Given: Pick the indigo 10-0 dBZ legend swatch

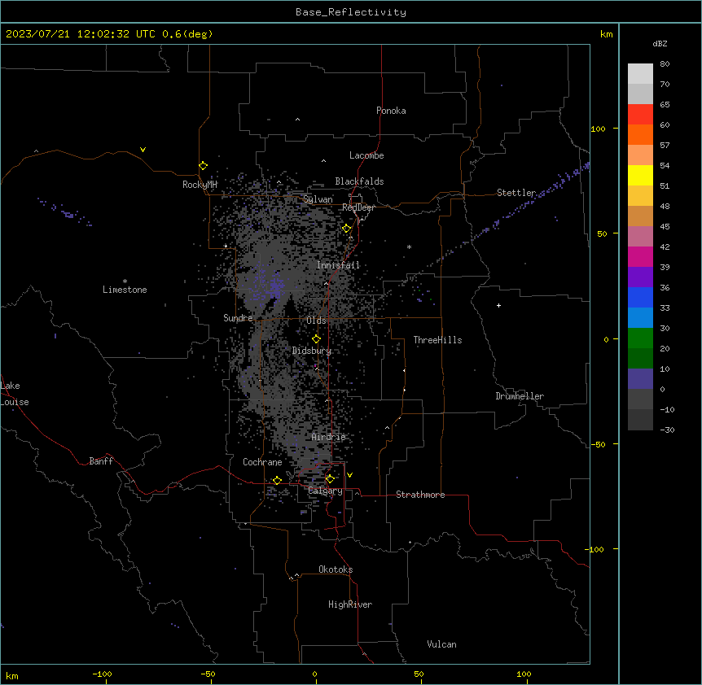Looking at the screenshot, I should (640, 379).
